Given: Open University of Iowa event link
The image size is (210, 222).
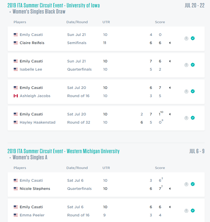Looking at the screenshot, I should coord(54,5).
